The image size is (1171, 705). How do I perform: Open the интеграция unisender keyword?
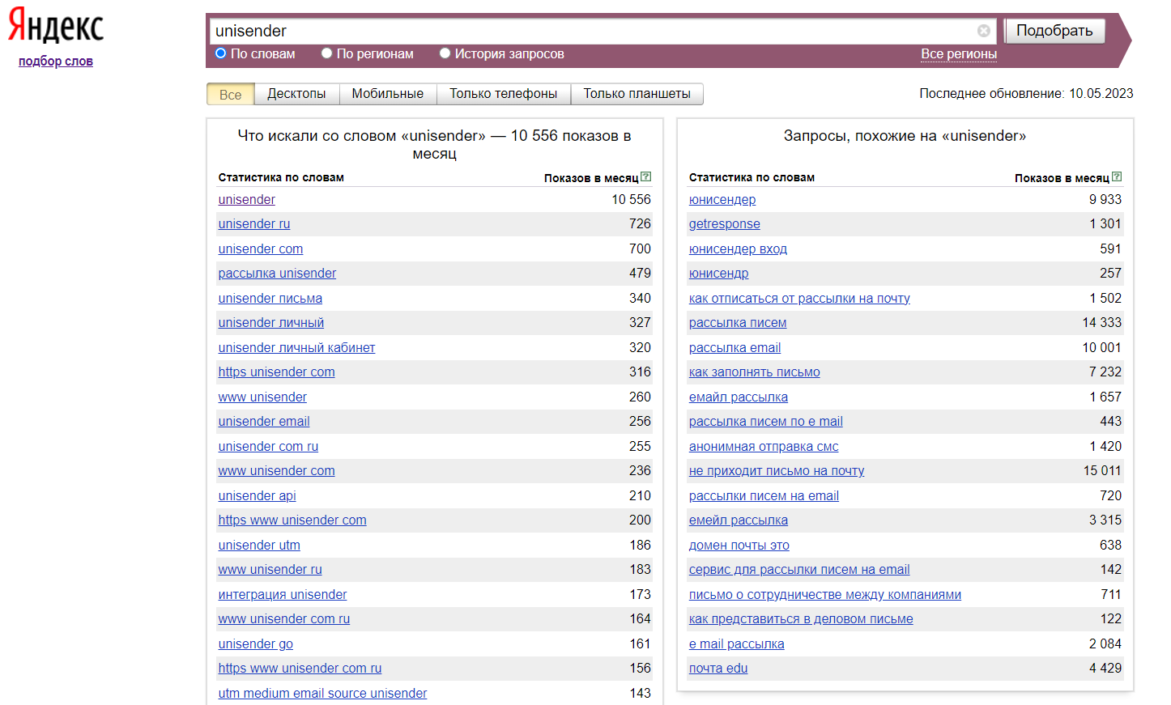click(x=283, y=595)
